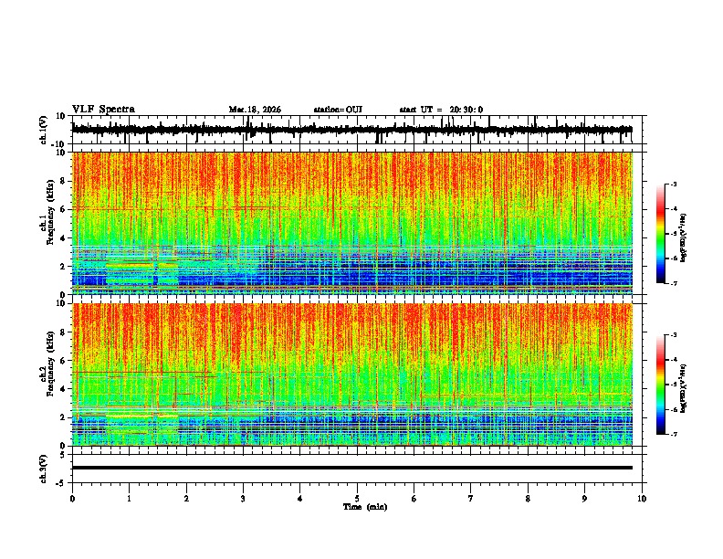Click inside the ch.2 spectrogram panel
This screenshot has height=559, width=723.
(x=351, y=374)
